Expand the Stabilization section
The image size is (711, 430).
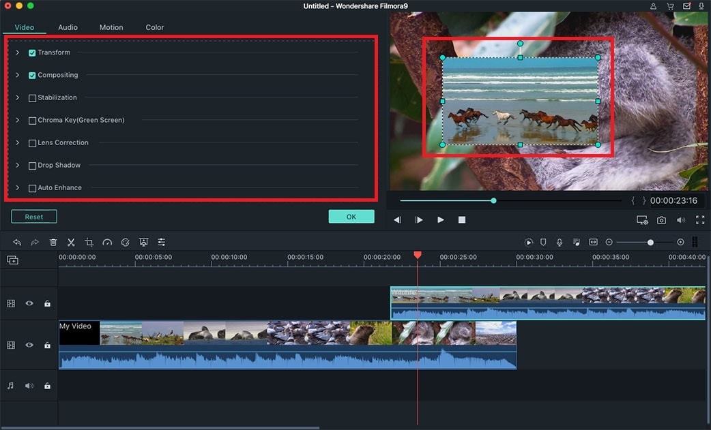[x=17, y=97]
